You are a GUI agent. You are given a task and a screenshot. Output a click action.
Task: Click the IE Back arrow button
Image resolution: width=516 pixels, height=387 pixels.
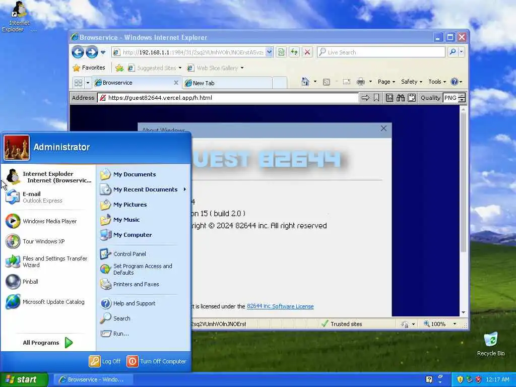click(78, 52)
